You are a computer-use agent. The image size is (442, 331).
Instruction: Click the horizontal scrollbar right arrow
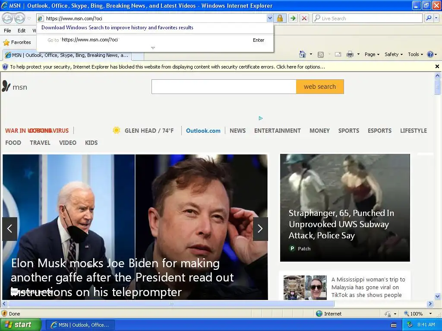click(430, 304)
